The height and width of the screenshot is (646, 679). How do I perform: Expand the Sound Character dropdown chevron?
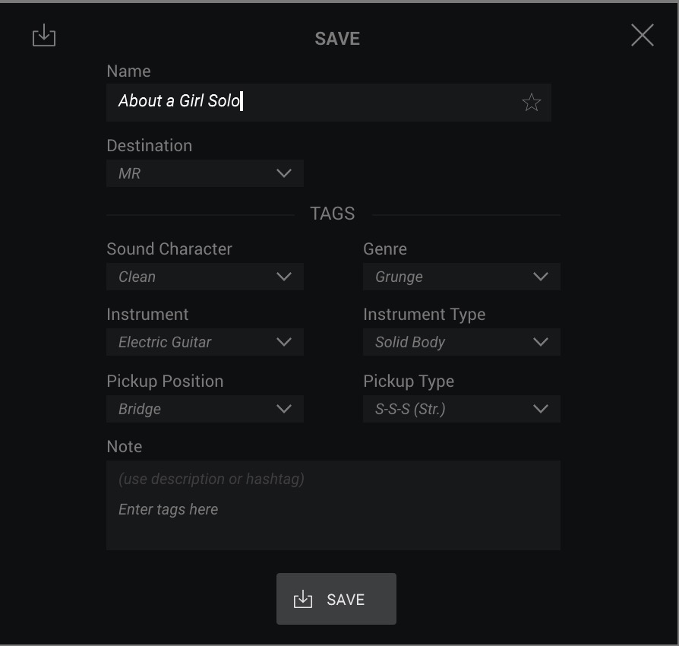284,277
